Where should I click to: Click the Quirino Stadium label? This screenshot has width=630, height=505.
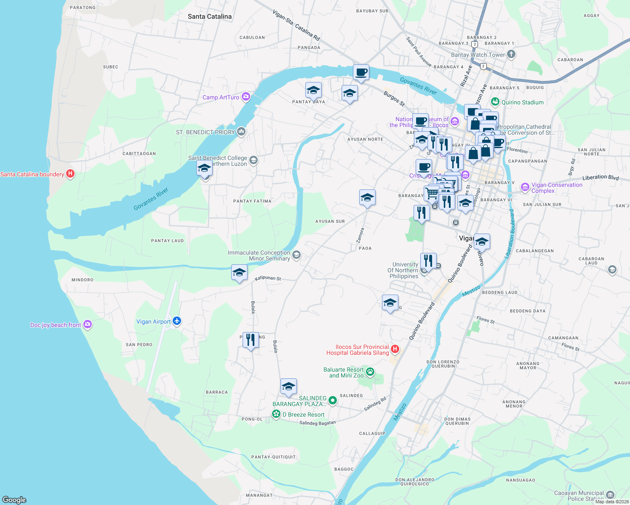pyautogui.click(x=523, y=102)
